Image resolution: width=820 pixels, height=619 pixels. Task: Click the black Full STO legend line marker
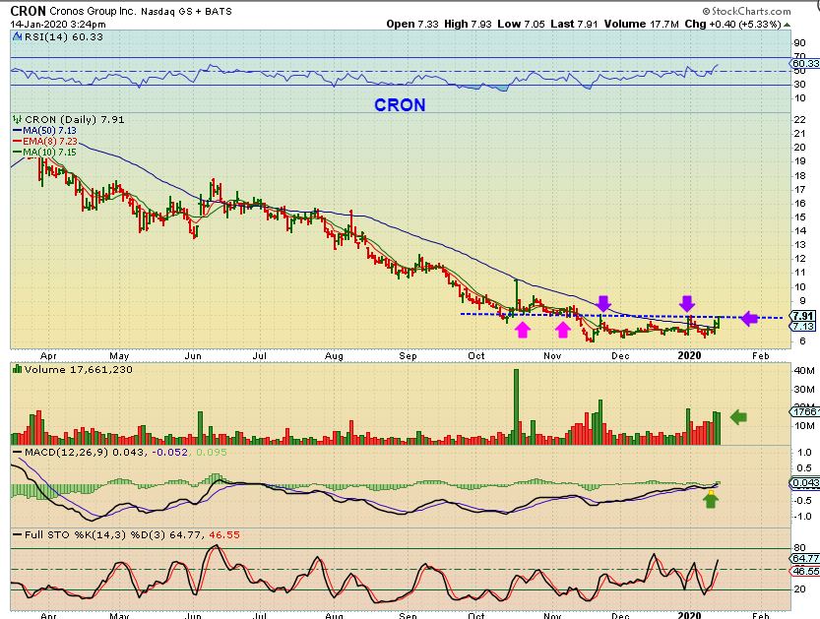pos(18,534)
